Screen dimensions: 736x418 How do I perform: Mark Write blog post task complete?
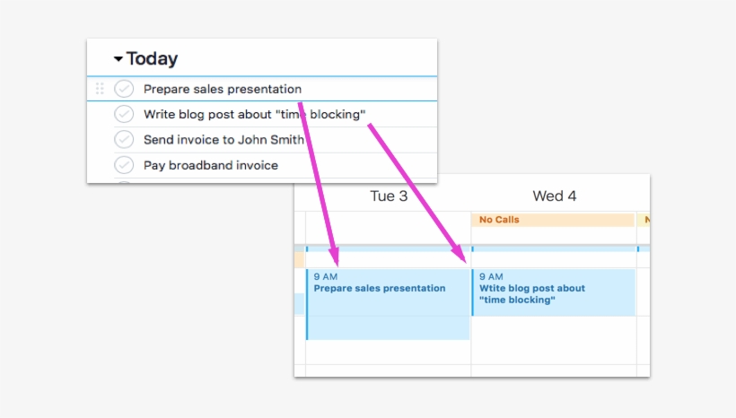click(x=124, y=115)
